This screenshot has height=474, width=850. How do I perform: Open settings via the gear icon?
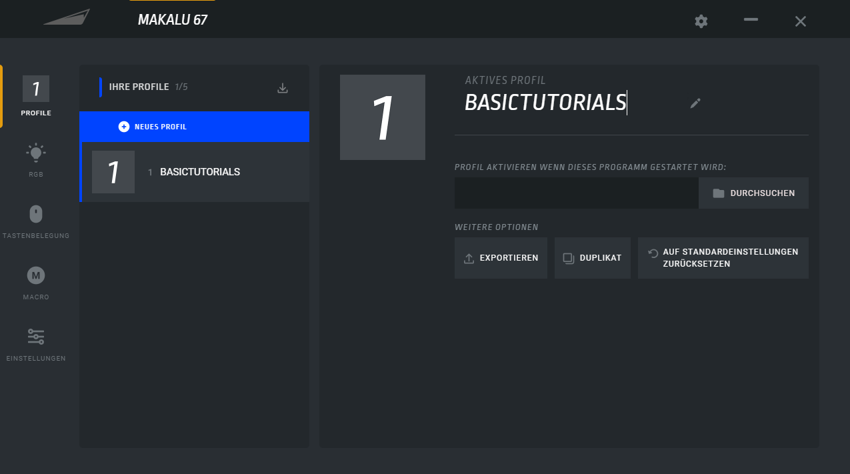coord(701,21)
